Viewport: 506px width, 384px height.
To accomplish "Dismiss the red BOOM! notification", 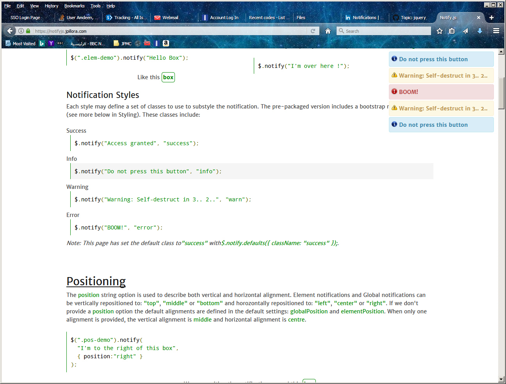I will [441, 92].
